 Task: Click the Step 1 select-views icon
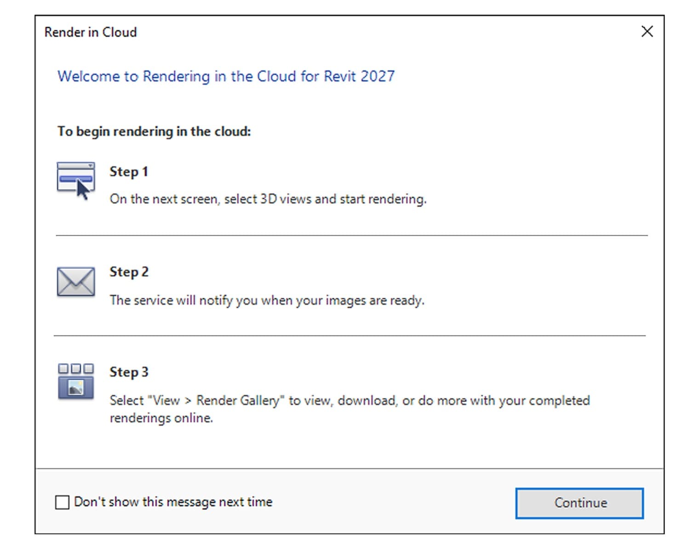pyautogui.click(x=76, y=181)
